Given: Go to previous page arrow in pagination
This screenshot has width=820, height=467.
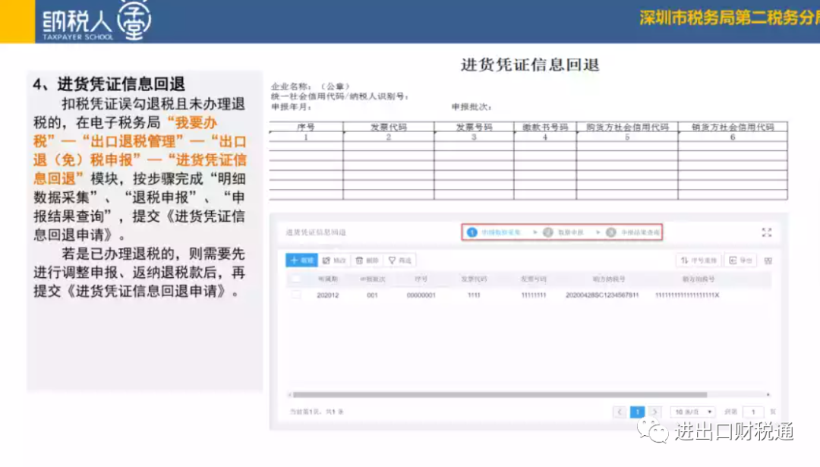Looking at the screenshot, I should (620, 412).
